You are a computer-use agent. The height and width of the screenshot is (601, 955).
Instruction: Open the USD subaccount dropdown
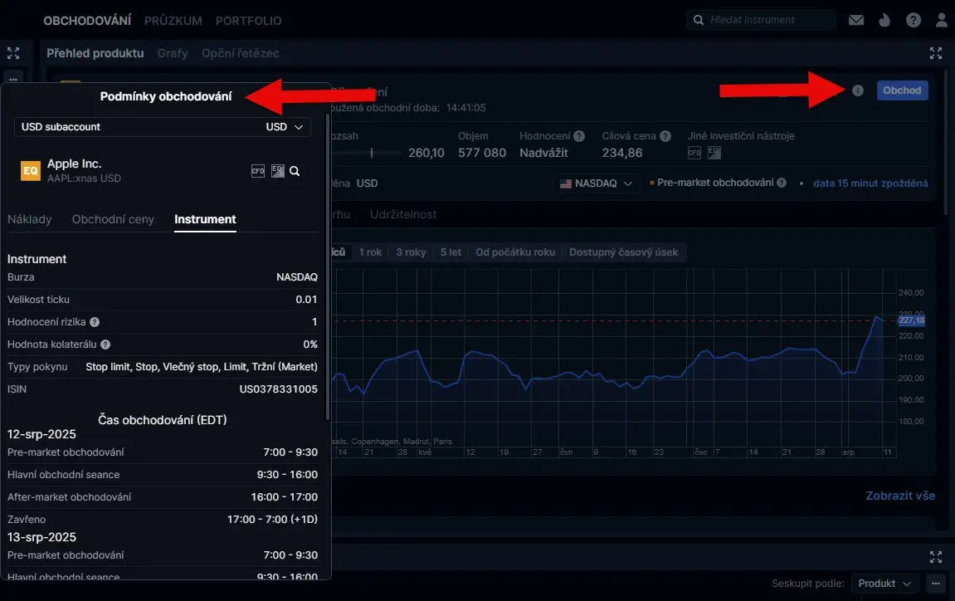coord(163,127)
